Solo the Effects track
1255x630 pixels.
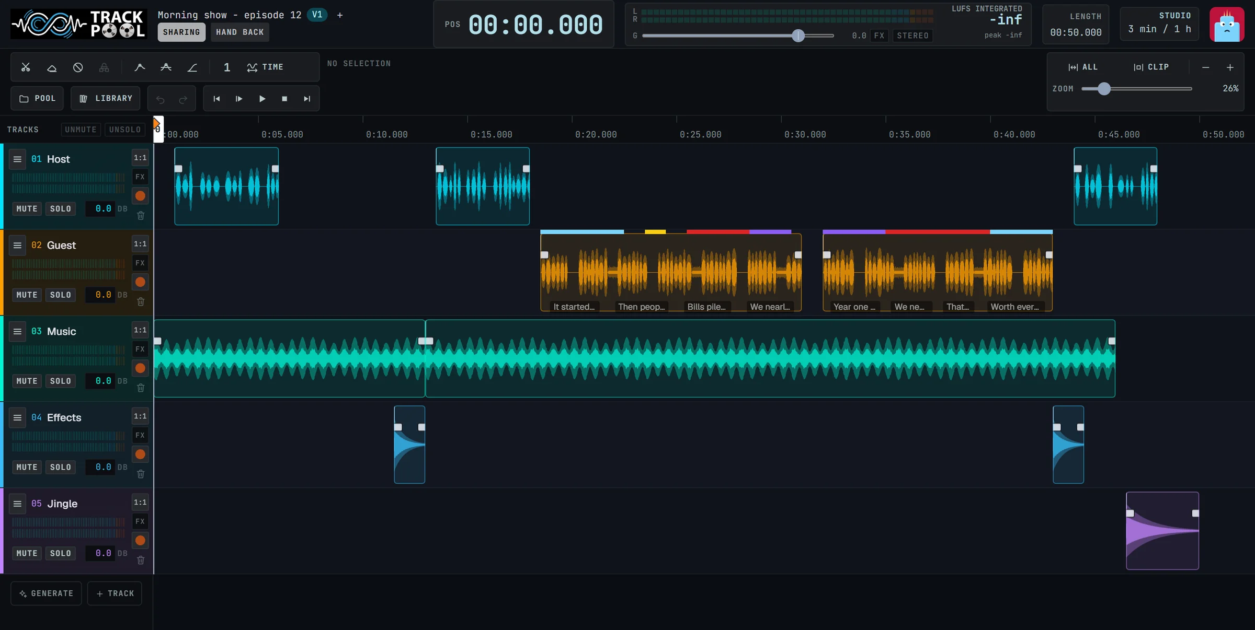60,468
